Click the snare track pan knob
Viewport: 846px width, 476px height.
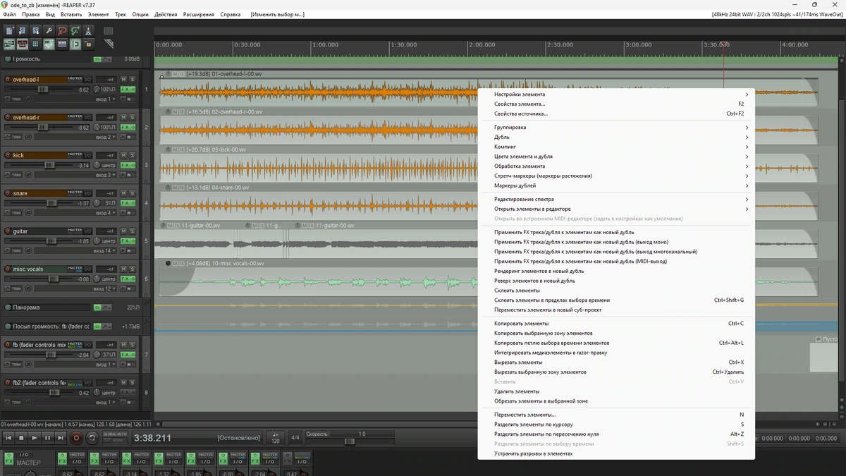pos(97,203)
